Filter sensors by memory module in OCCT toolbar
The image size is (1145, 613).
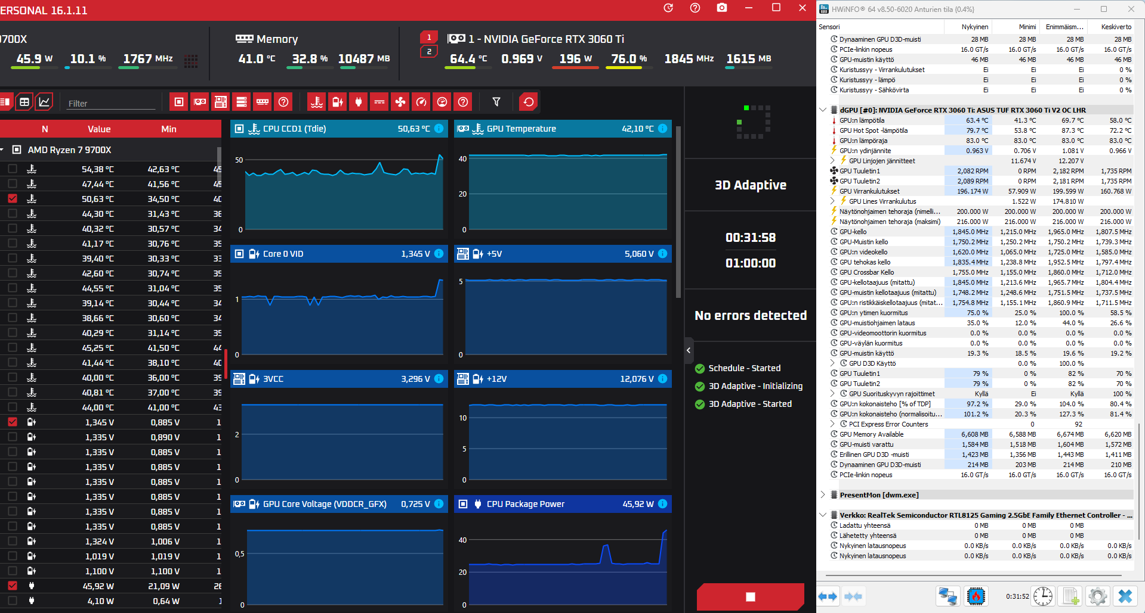point(263,102)
